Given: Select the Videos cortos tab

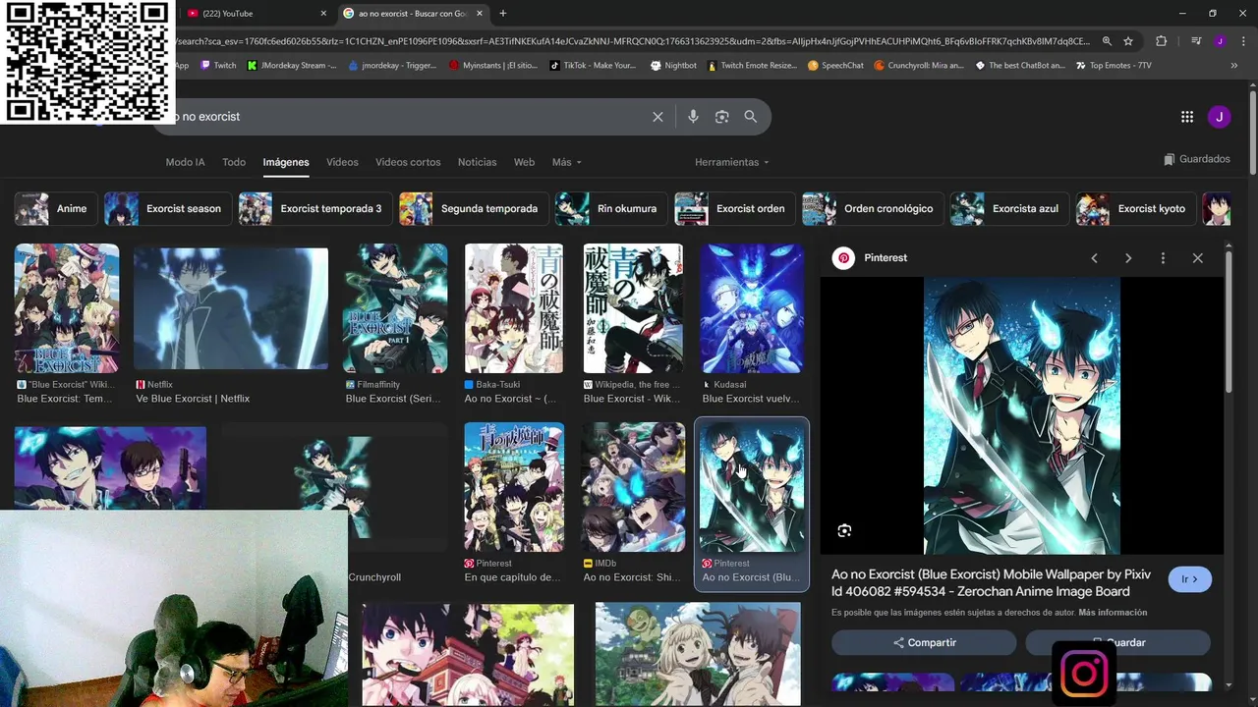Looking at the screenshot, I should [x=408, y=162].
